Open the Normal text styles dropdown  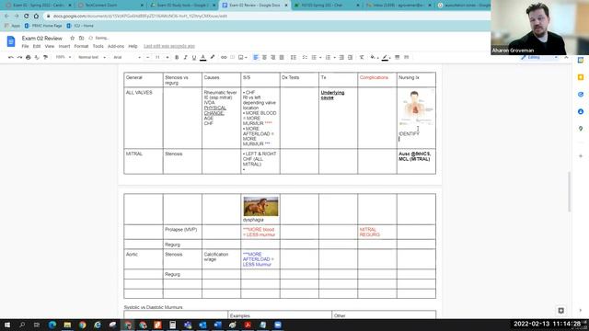click(92, 57)
